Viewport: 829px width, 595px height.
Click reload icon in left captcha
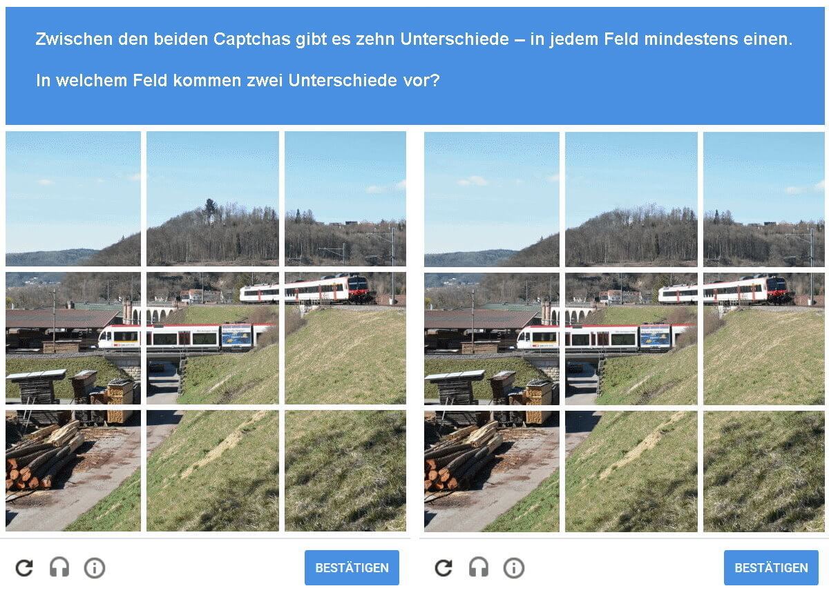tap(24, 567)
